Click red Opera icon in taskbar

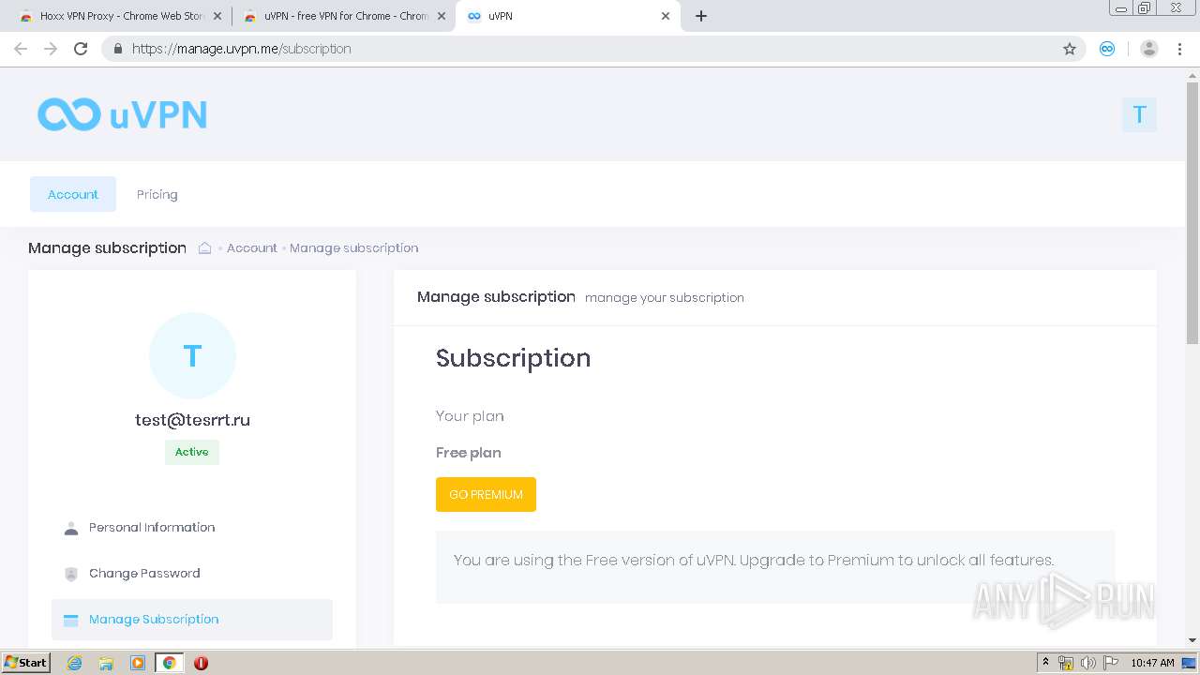[201, 663]
